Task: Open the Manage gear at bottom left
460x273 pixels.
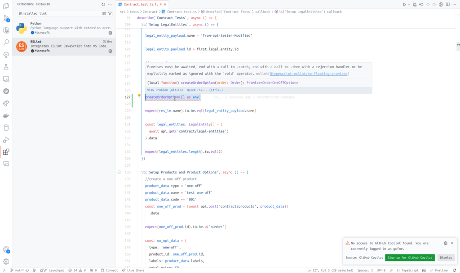Action: (x=6, y=261)
